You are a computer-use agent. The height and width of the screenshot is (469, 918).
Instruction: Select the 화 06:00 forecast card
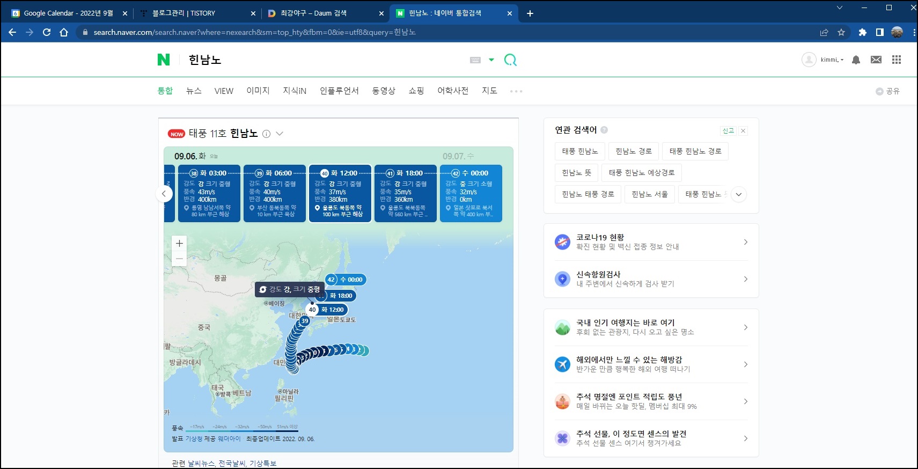275,193
